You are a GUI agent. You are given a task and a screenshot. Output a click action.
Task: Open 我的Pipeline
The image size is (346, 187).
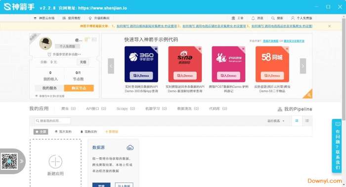[295, 109]
